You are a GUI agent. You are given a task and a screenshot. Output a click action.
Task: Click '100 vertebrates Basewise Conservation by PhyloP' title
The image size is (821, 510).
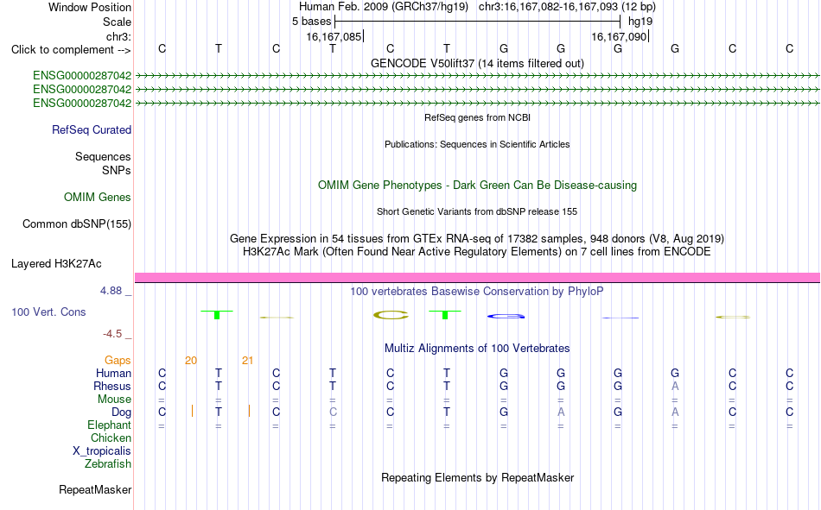[x=477, y=292]
